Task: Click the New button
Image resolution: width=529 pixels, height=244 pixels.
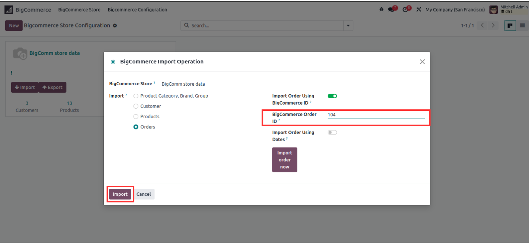Action: tap(14, 26)
